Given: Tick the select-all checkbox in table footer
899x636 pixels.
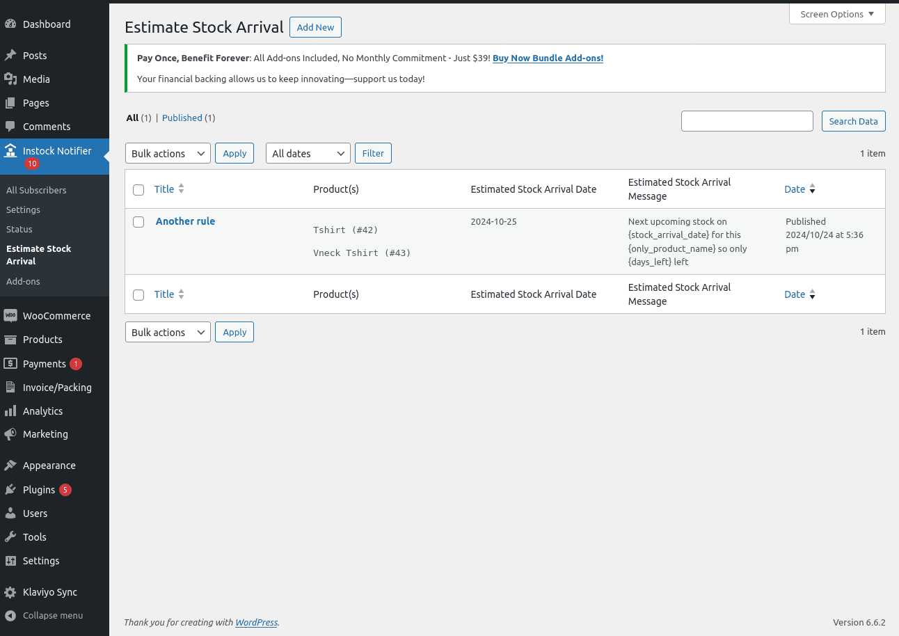Looking at the screenshot, I should point(138,295).
